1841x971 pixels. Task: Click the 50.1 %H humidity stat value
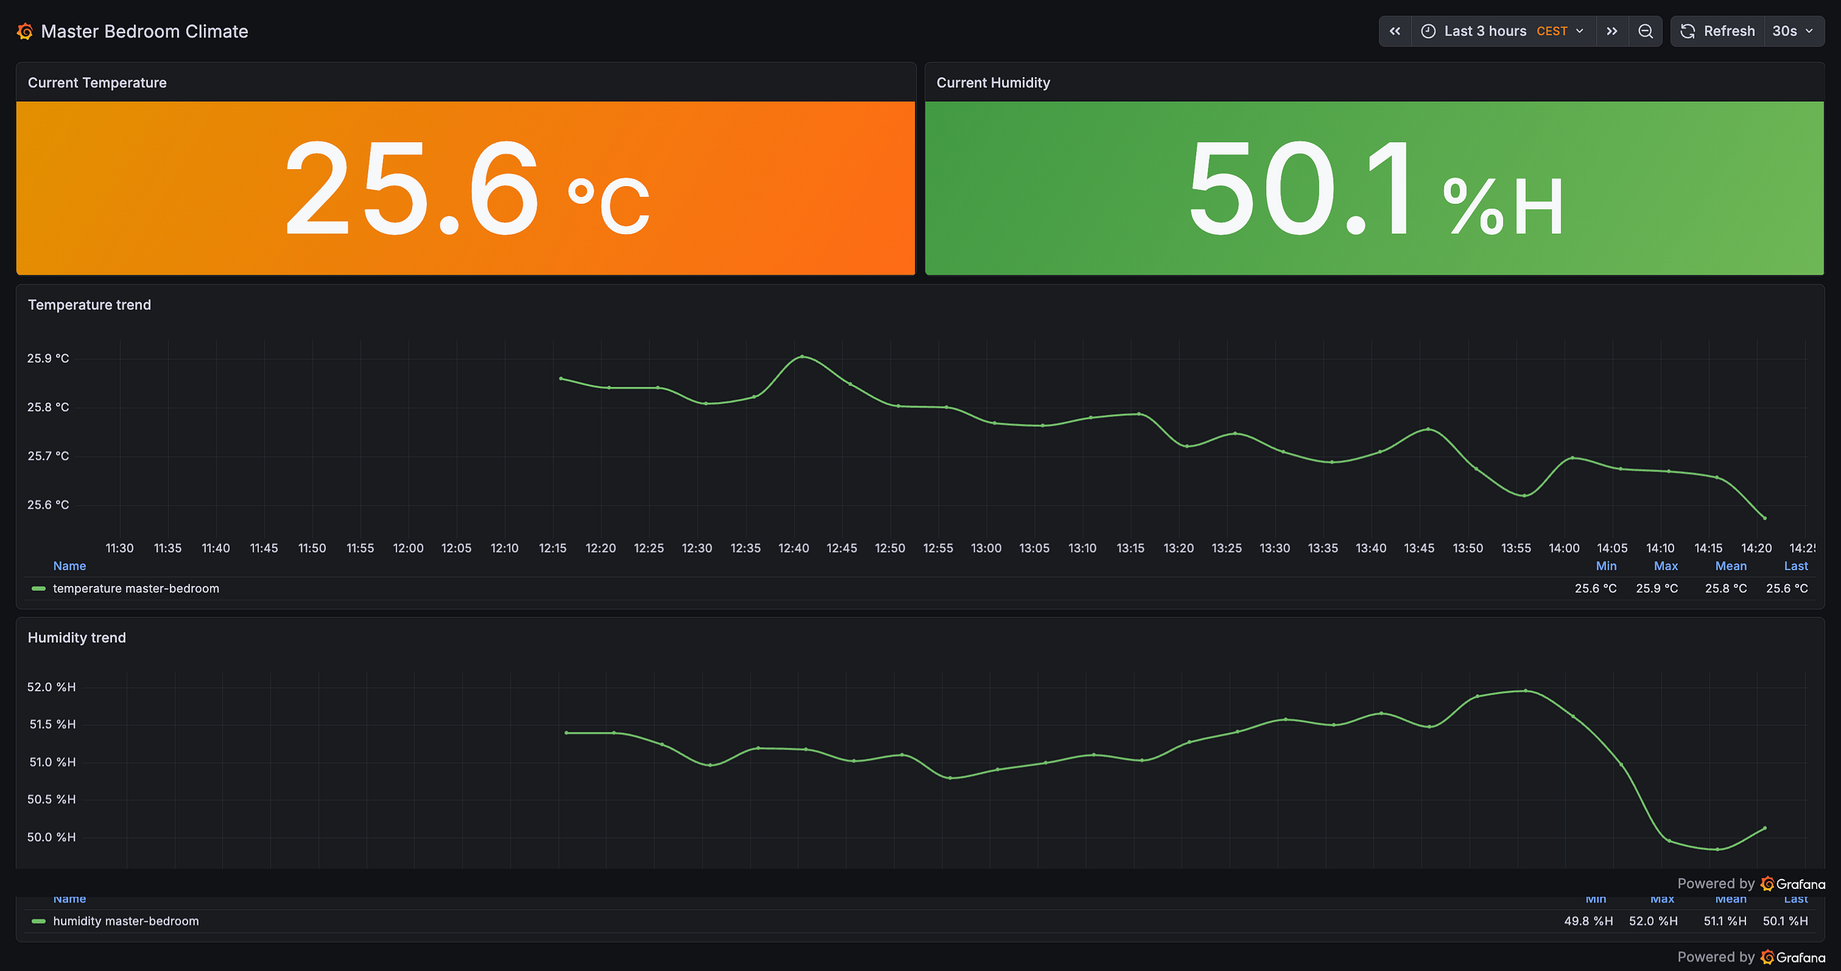click(1375, 189)
